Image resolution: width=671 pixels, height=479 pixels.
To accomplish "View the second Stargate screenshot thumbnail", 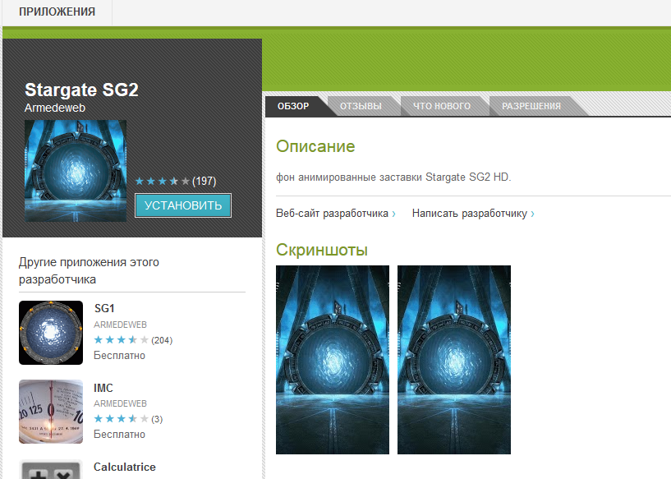I will (x=454, y=360).
